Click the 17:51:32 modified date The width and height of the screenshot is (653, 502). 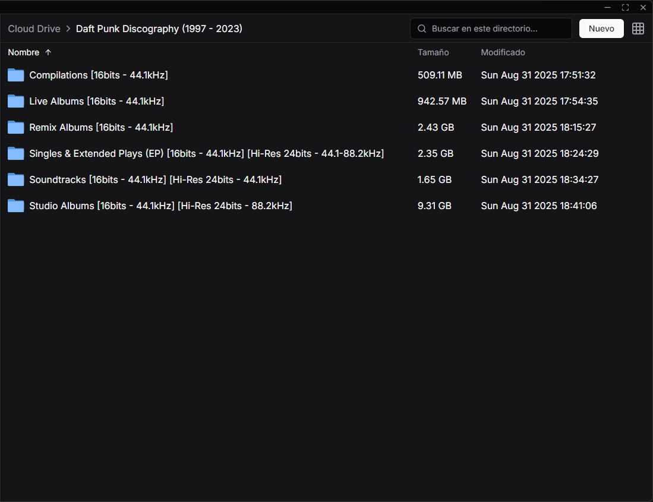coord(538,75)
